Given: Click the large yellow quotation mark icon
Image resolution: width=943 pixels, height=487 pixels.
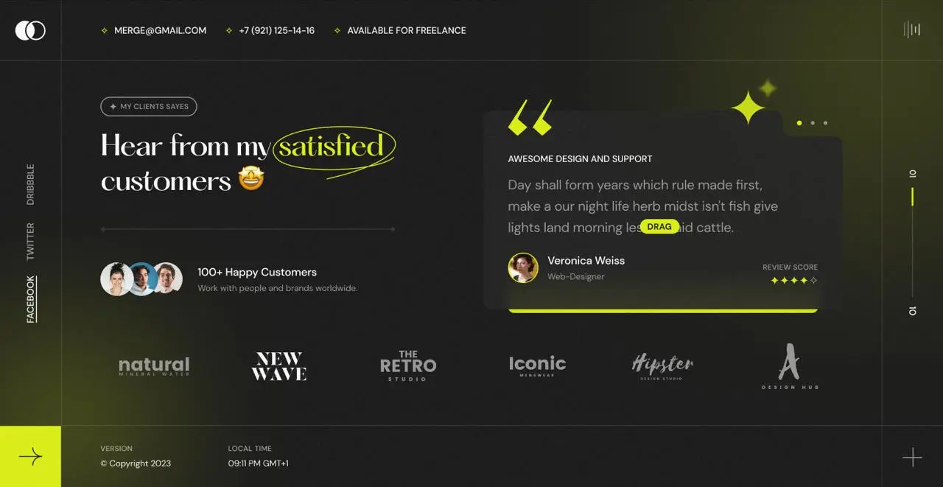Looking at the screenshot, I should pos(530,118).
